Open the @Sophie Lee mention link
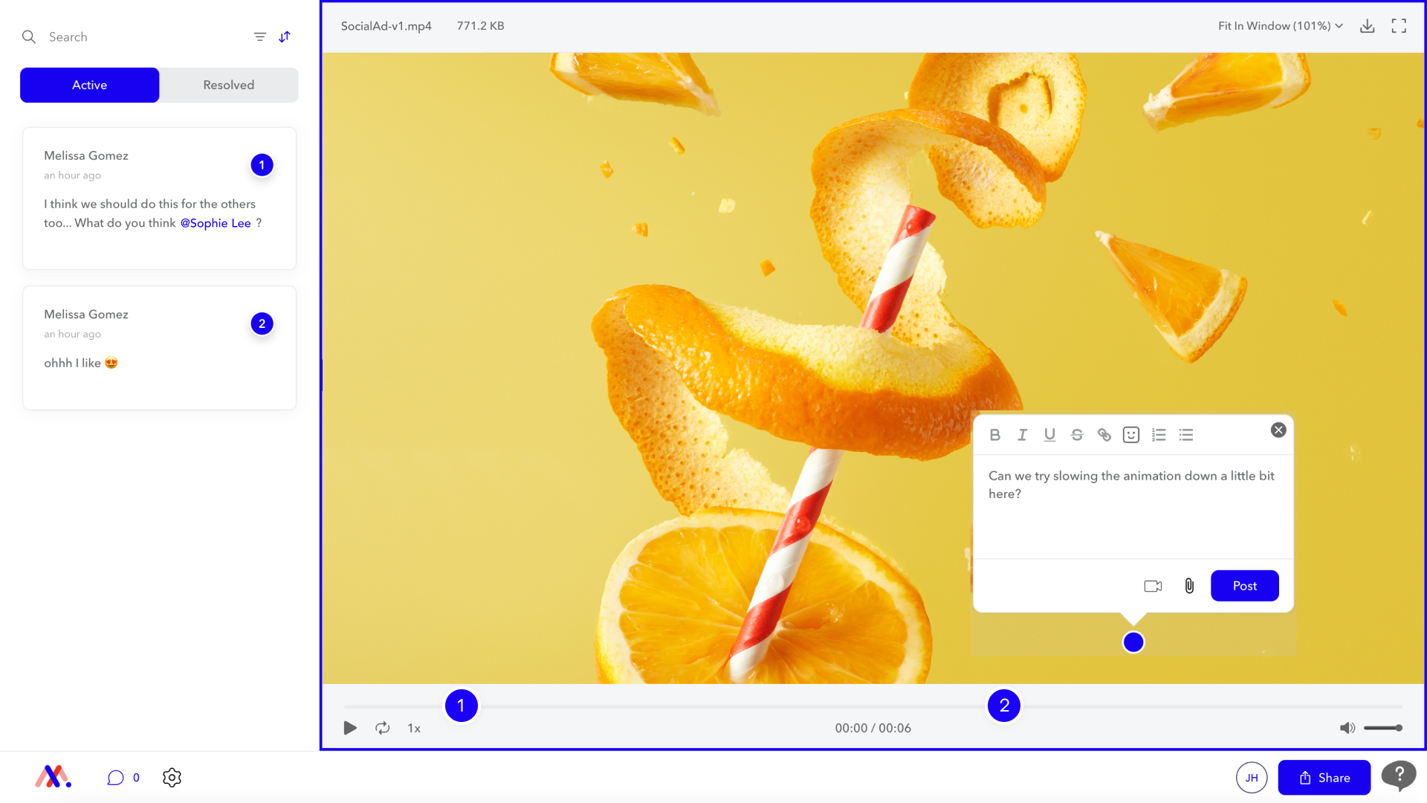Screen dimensions: 1427x803 pyautogui.click(x=216, y=223)
